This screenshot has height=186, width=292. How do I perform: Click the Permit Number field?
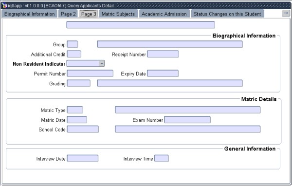(90, 73)
